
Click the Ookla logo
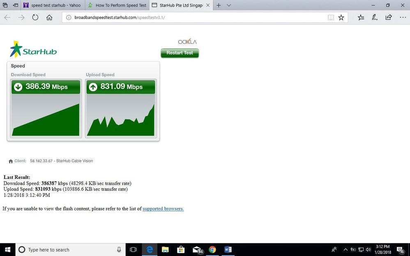pos(187,41)
